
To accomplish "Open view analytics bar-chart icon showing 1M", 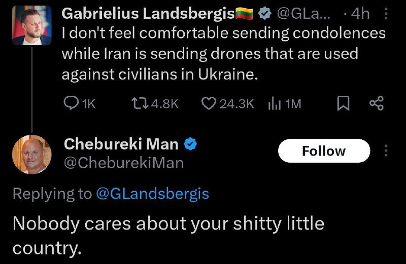I will click(x=274, y=103).
